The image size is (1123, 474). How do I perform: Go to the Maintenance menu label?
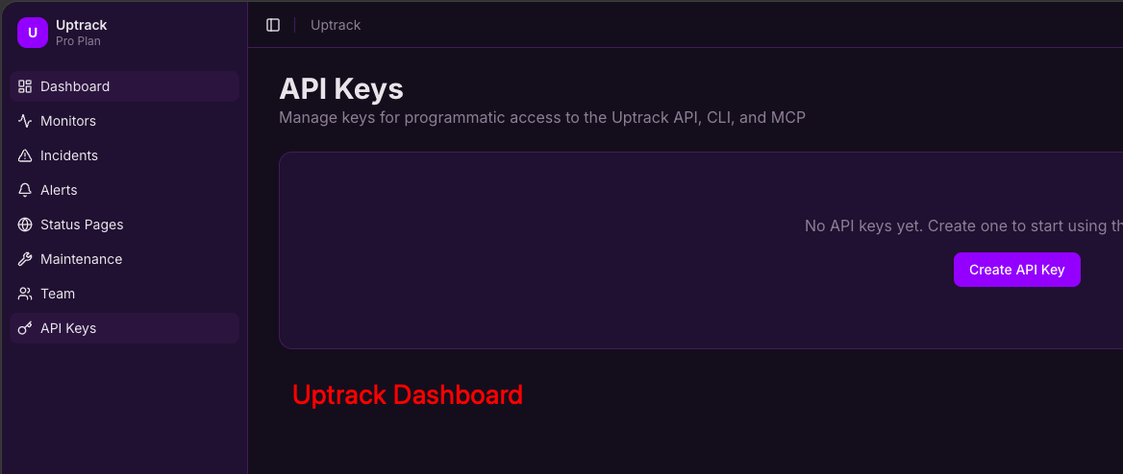[x=81, y=259]
